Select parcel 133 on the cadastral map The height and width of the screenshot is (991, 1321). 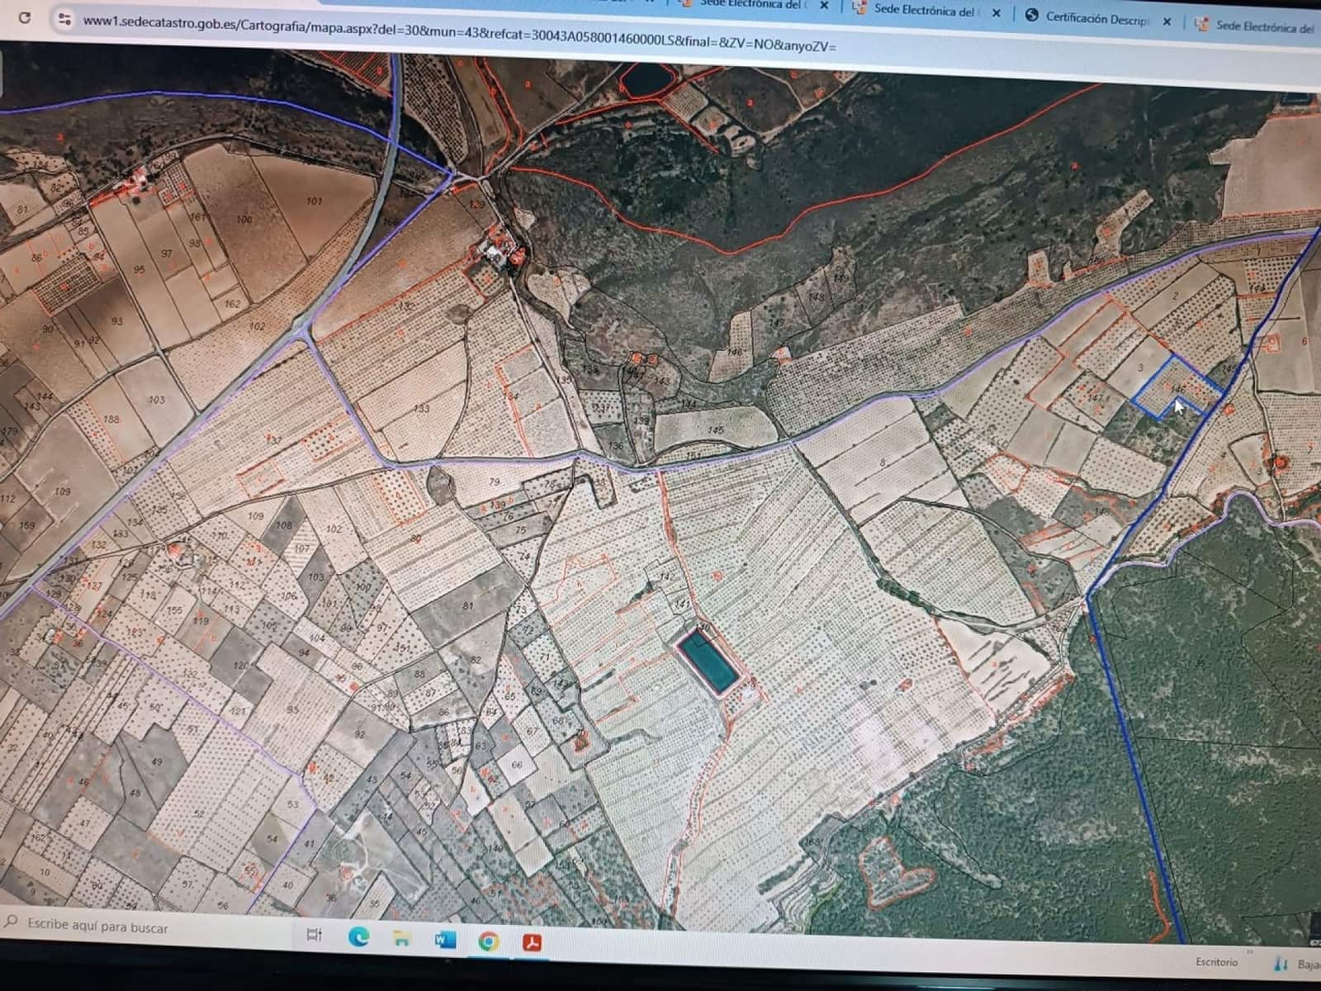421,408
